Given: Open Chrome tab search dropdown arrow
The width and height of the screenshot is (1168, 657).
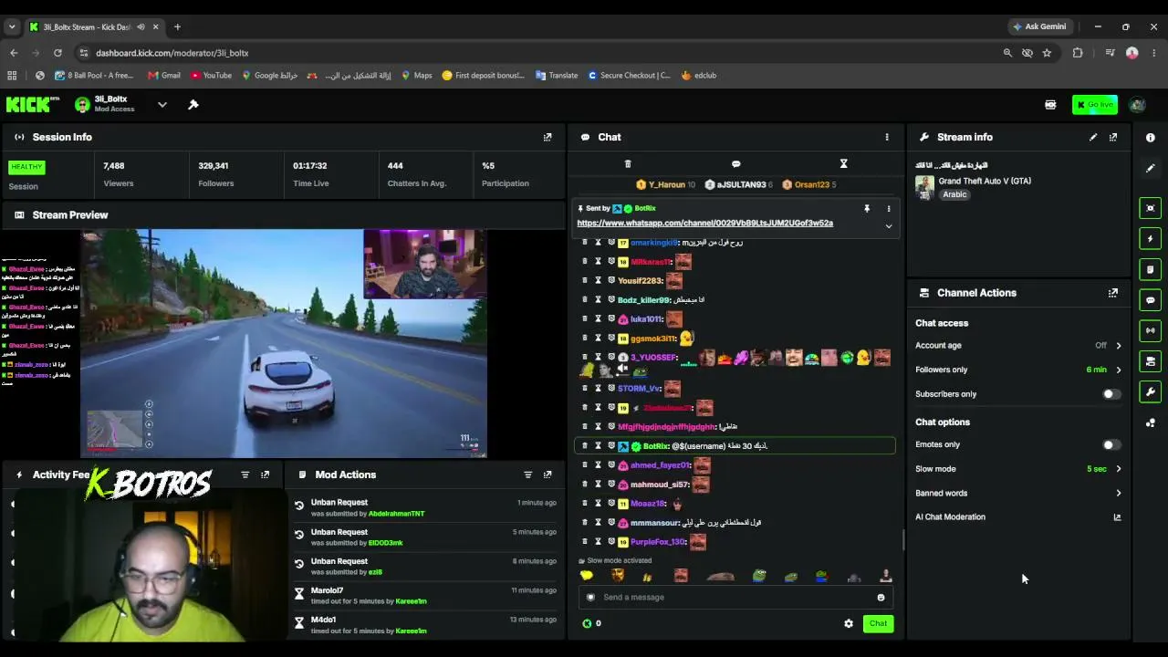Looking at the screenshot, I should [12, 27].
